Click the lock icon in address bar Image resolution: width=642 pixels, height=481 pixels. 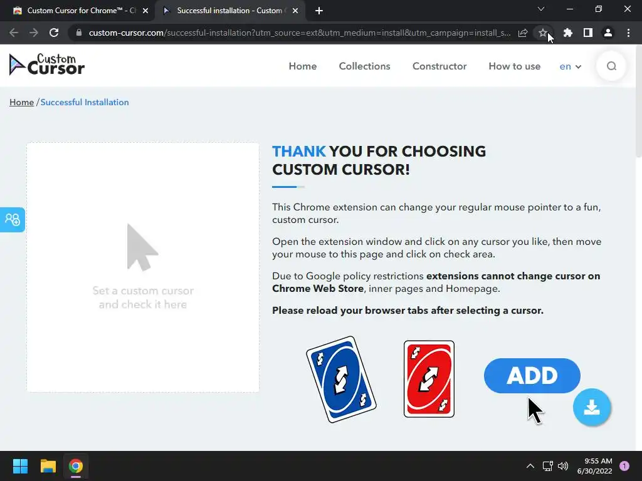point(78,33)
